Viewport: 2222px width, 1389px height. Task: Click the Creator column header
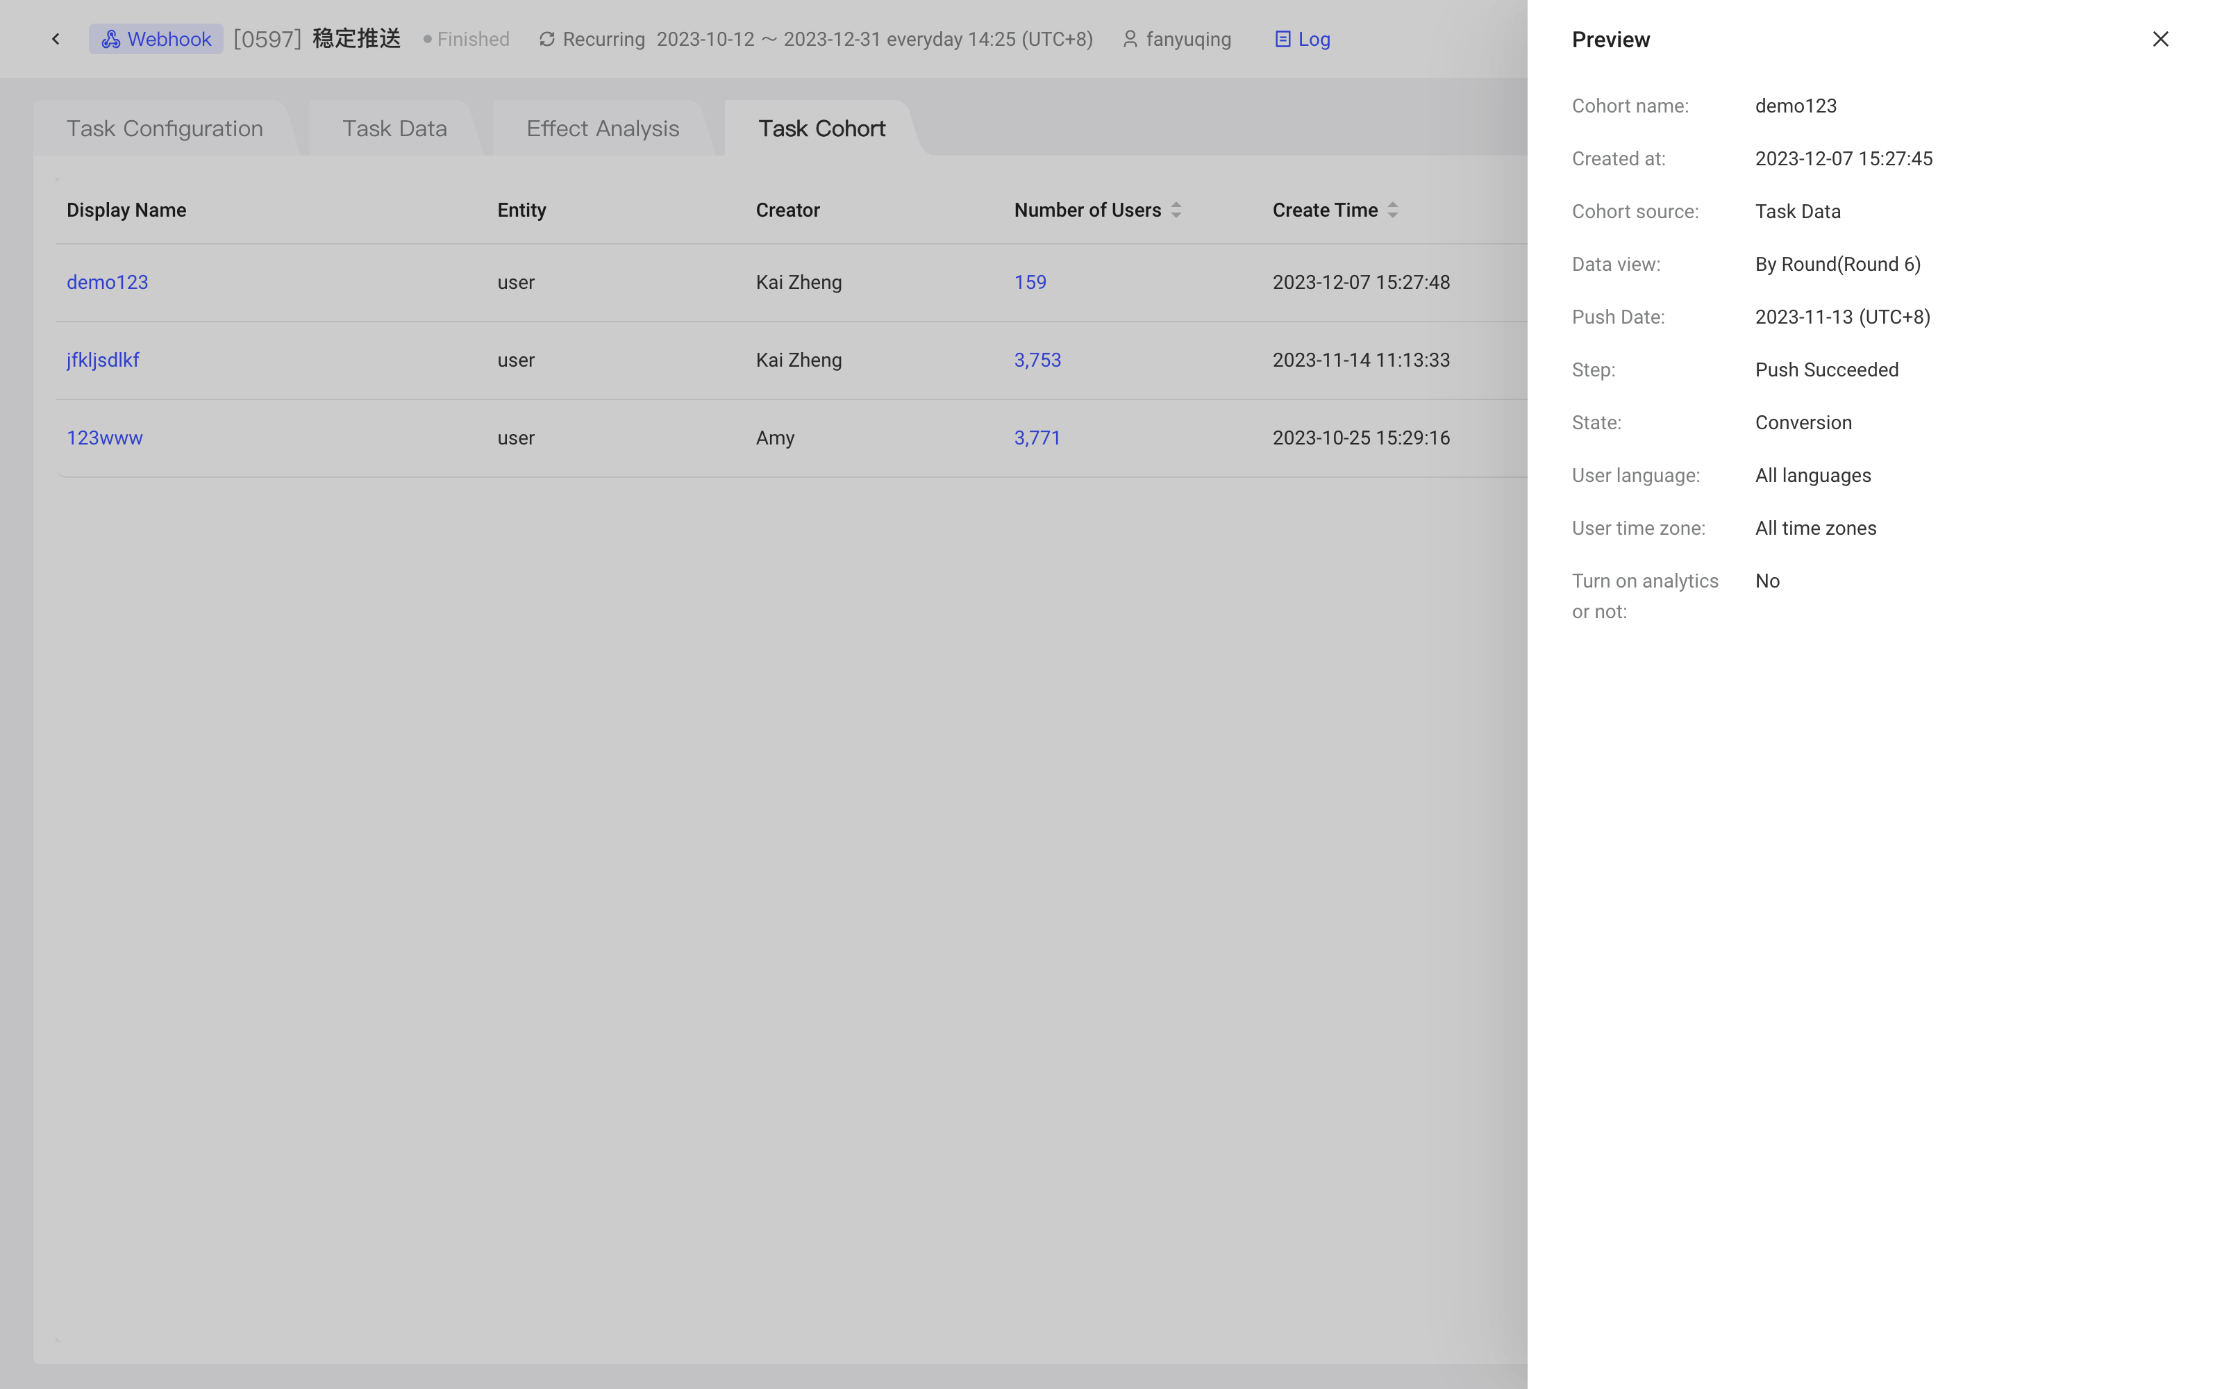pos(788,210)
